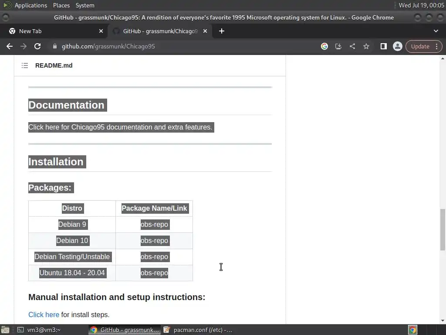This screenshot has width=446, height=335.
Task: Bookmark this page with the star
Action: tap(366, 46)
